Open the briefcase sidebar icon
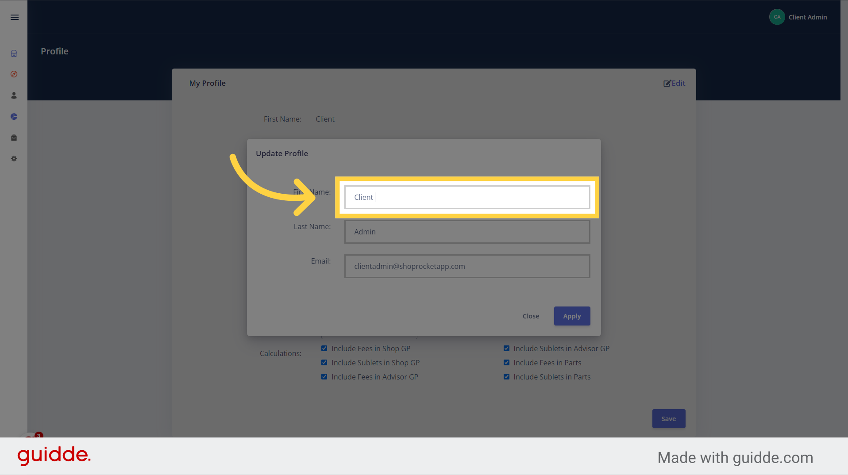 pos(14,138)
